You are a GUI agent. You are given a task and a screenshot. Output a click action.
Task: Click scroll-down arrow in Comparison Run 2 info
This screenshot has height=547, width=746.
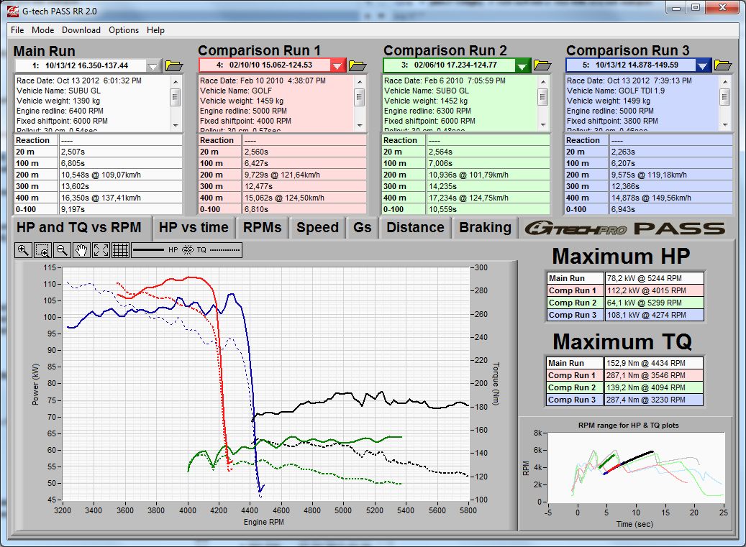(543, 126)
